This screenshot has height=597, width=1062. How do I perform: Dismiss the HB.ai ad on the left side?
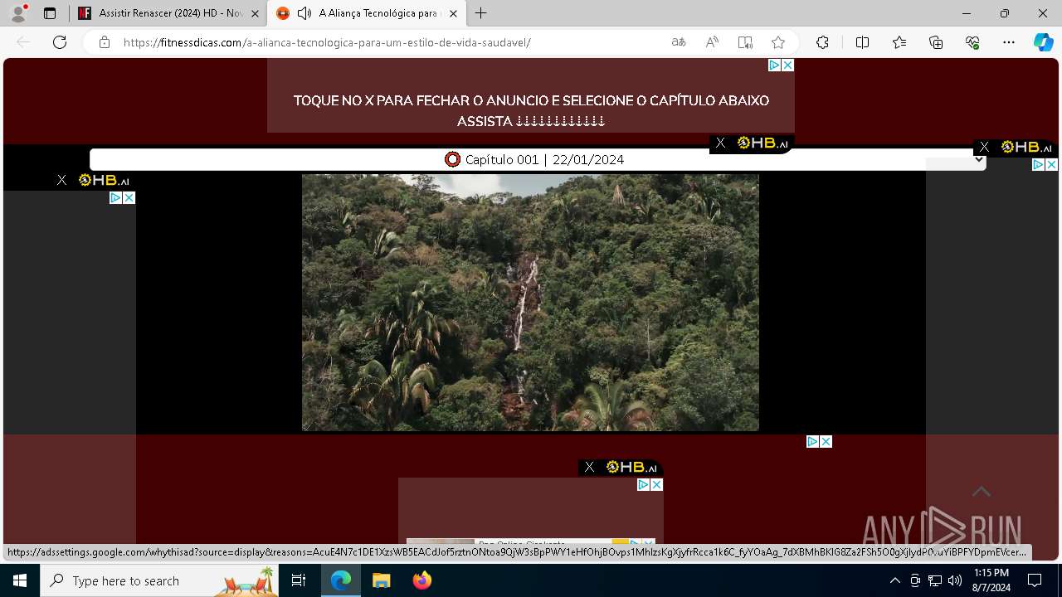61,180
